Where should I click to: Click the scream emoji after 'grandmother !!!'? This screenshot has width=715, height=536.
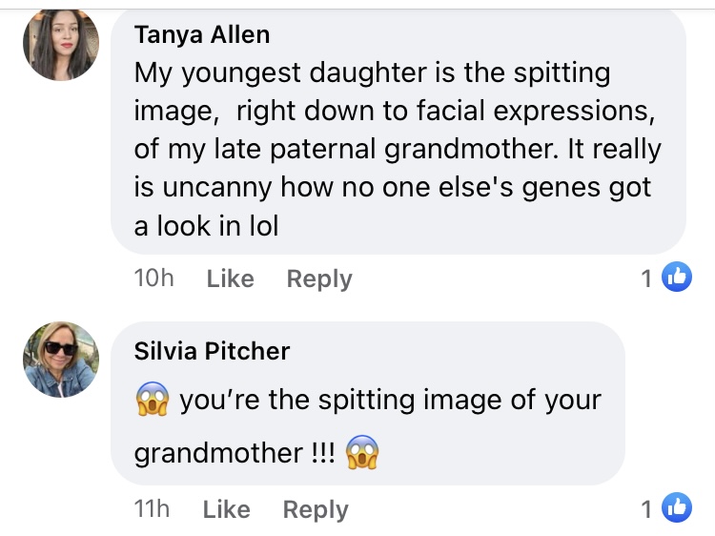click(361, 451)
